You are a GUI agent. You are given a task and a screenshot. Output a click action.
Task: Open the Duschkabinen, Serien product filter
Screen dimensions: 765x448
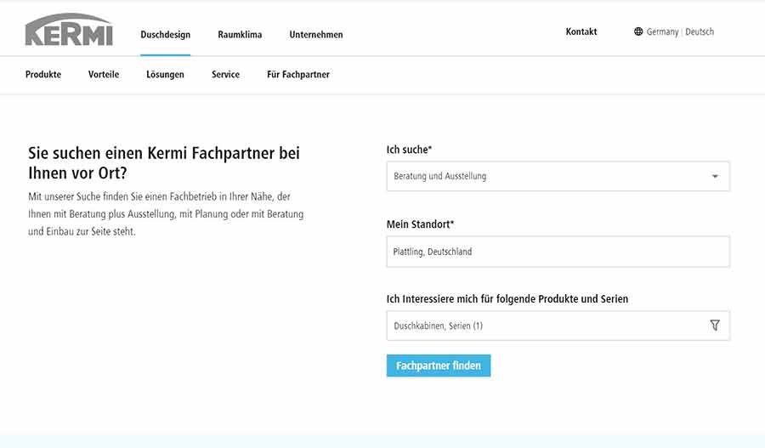click(558, 326)
